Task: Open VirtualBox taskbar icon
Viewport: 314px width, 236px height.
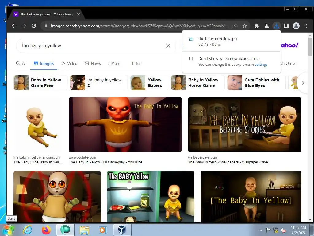Action: coord(122,230)
